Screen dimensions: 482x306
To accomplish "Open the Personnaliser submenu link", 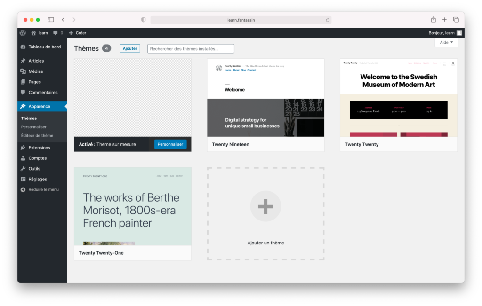I will point(34,127).
